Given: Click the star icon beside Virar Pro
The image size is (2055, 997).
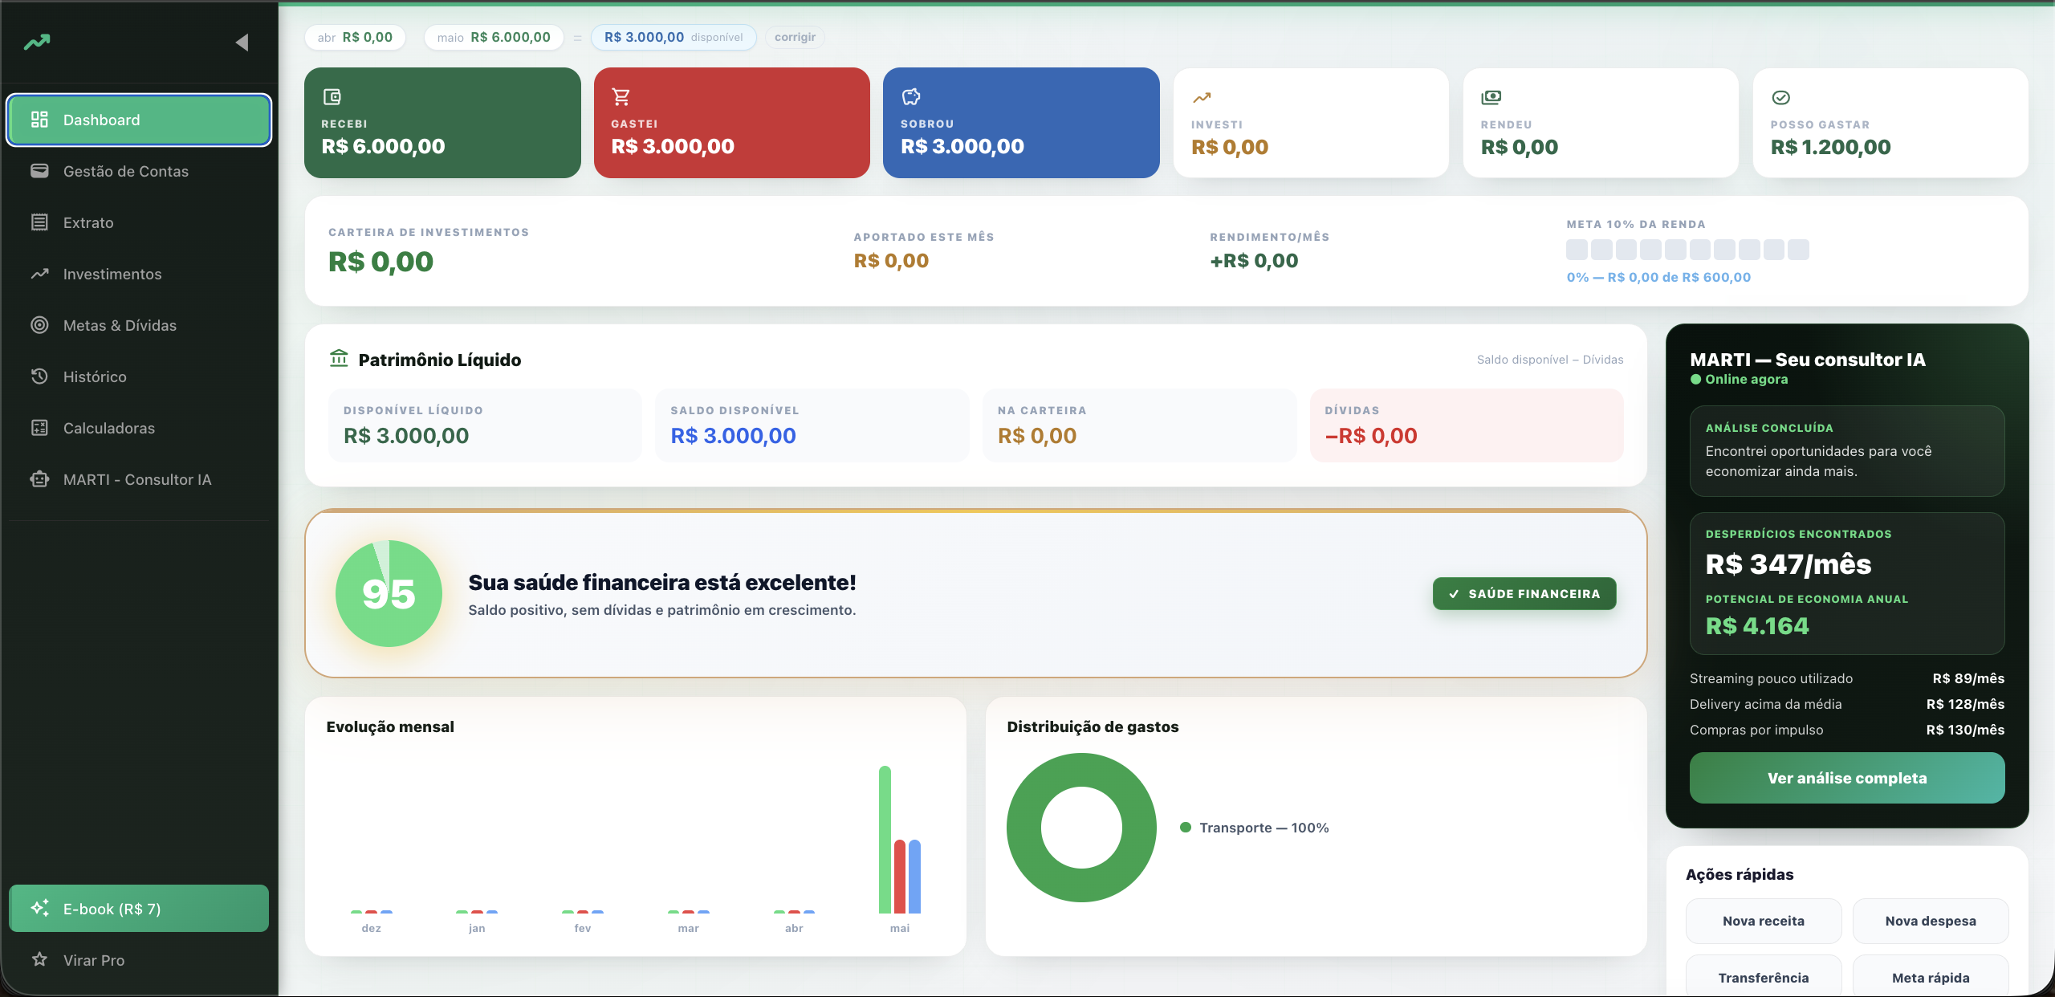Looking at the screenshot, I should pos(39,959).
